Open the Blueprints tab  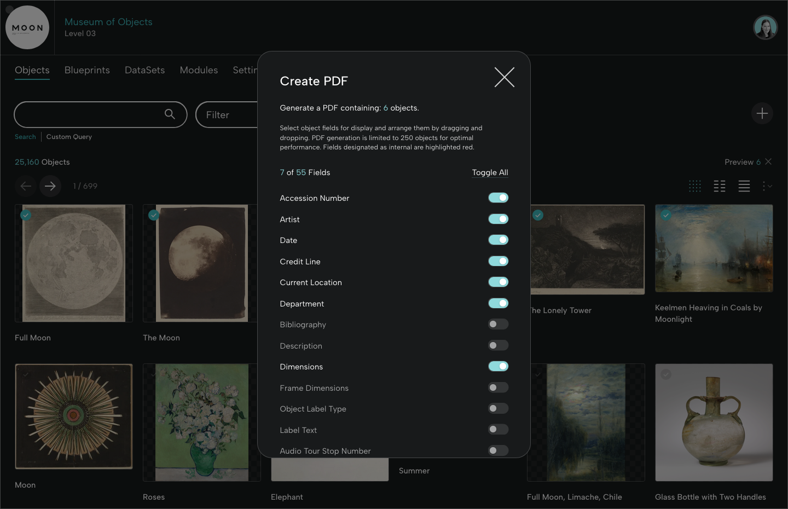click(87, 70)
